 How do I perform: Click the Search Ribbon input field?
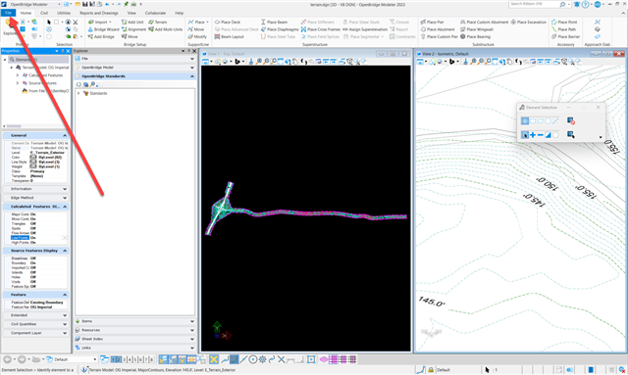538,4
